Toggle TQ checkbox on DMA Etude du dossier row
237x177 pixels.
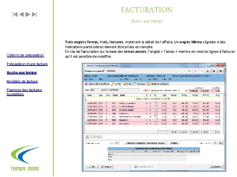click(155, 110)
